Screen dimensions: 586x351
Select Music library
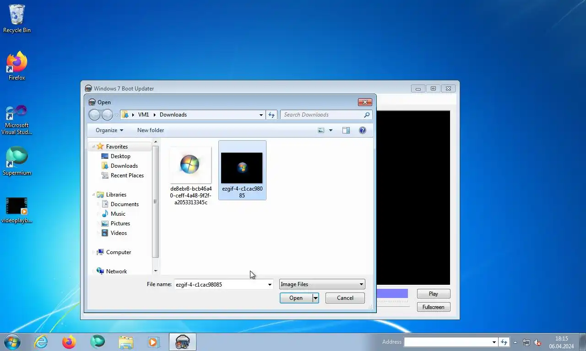point(118,214)
